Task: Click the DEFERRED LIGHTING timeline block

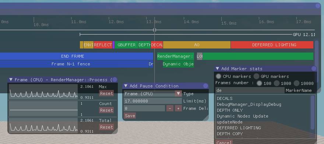Action: 272,45
